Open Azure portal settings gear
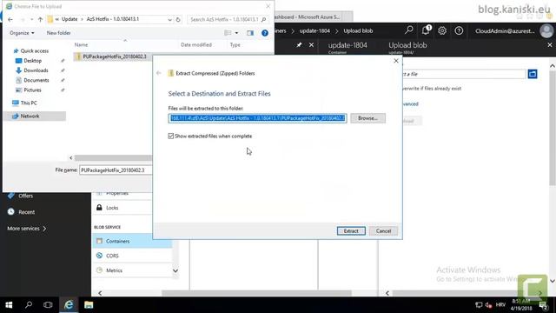This screenshot has height=313, width=556. coord(442,31)
